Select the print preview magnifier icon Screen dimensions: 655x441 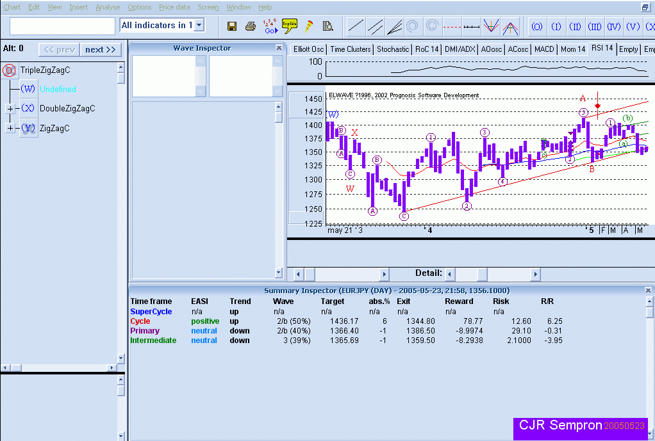[327, 26]
